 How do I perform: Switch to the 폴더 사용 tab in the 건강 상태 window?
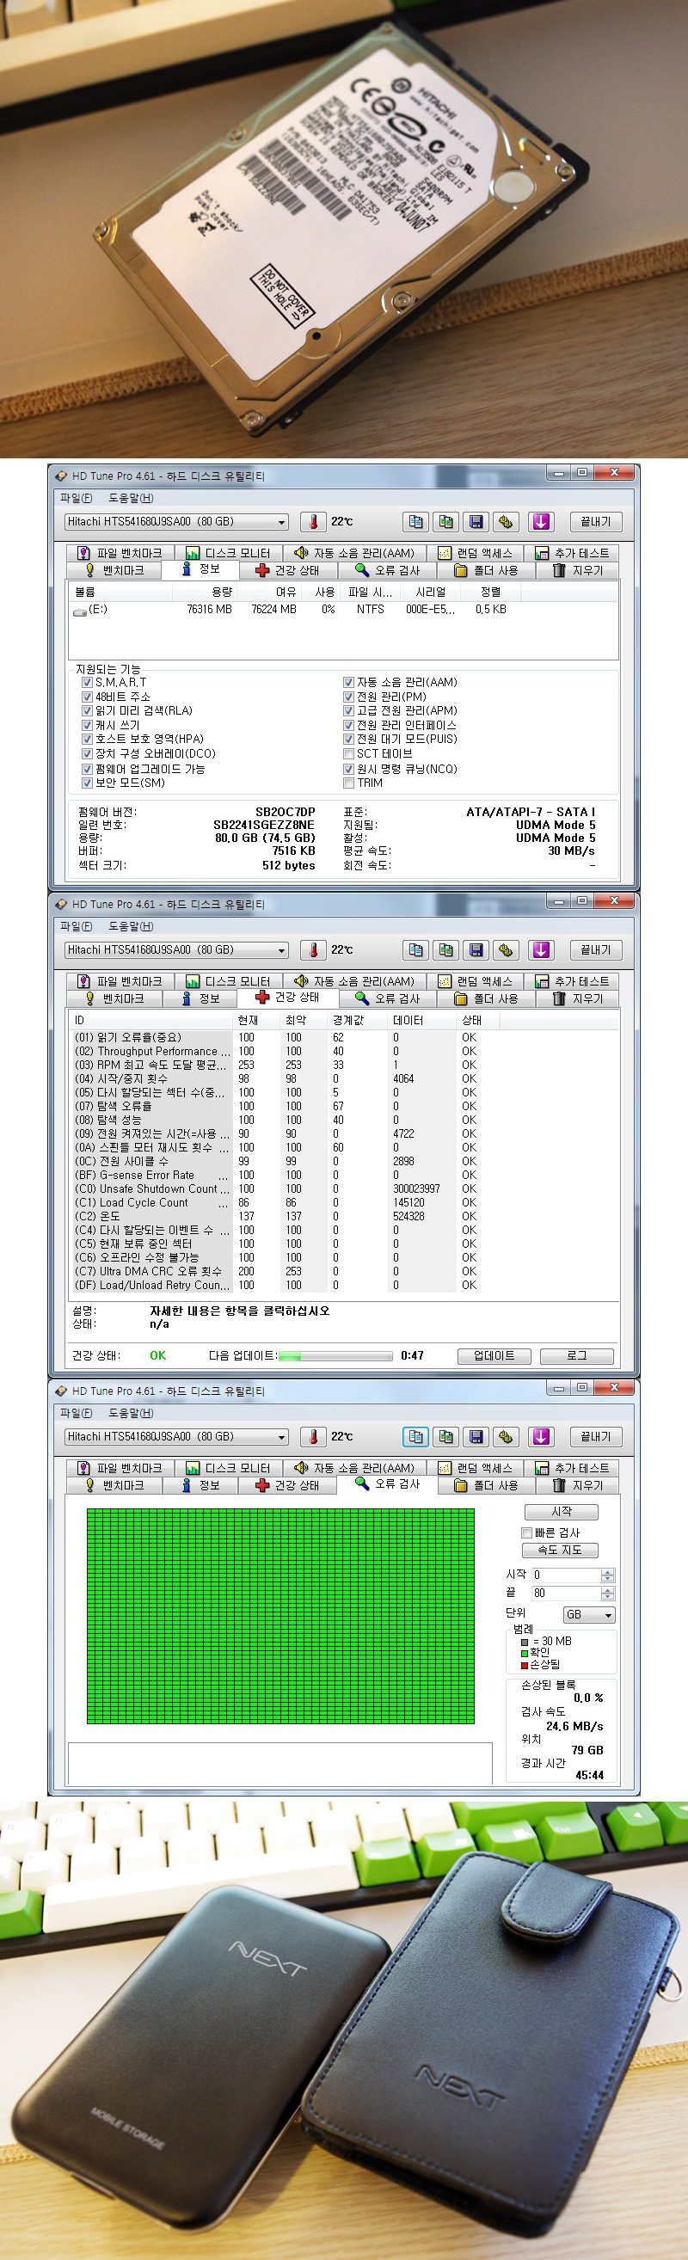[485, 998]
